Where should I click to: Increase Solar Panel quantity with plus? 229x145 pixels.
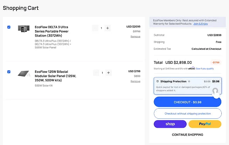[109, 73]
